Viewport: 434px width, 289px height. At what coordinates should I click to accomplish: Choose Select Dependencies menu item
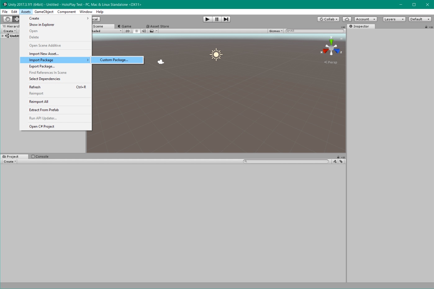(x=56, y=79)
